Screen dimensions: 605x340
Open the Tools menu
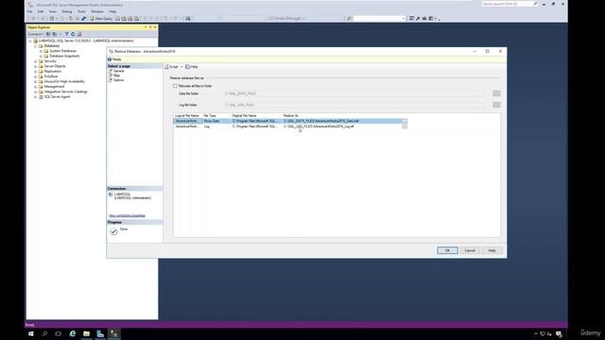coord(81,11)
